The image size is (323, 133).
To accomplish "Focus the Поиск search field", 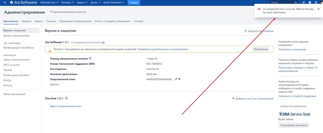I will pyautogui.click(x=284, y=3).
